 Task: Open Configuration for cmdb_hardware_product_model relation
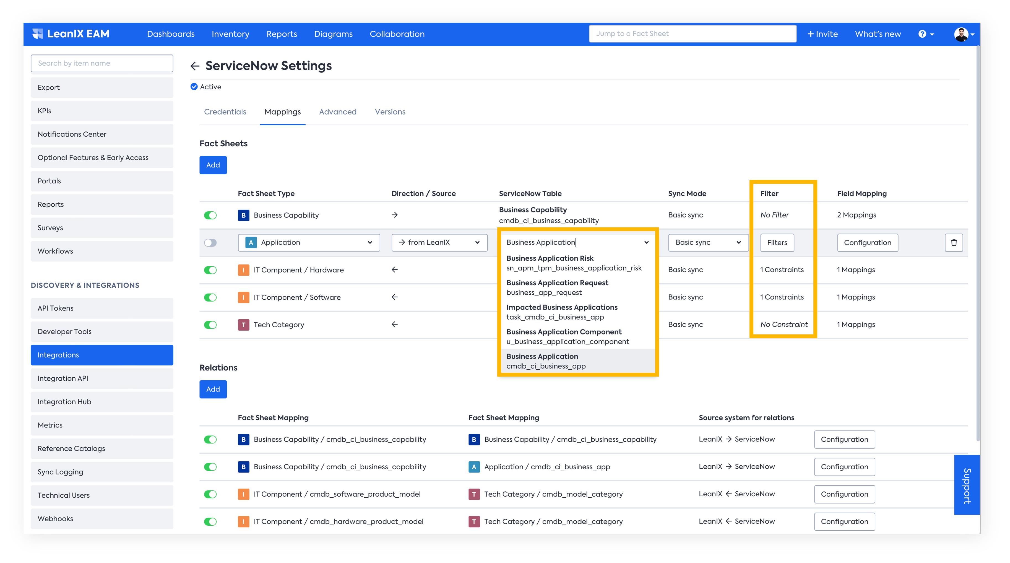coord(845,522)
